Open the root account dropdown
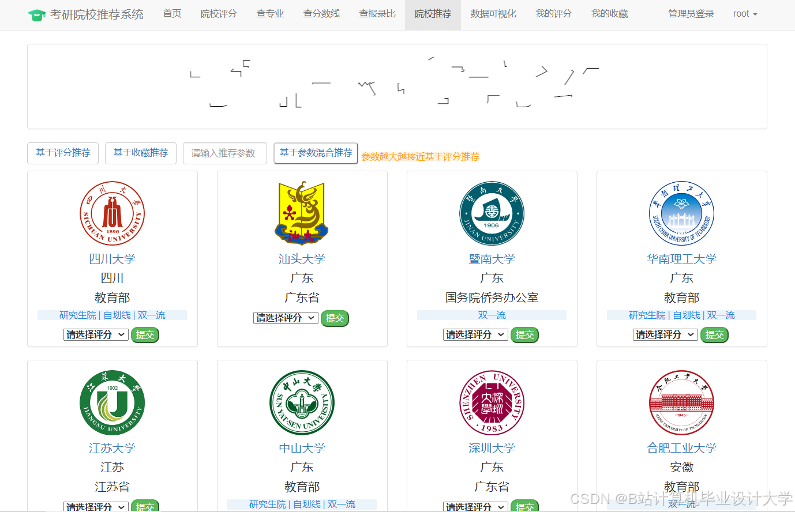Screen dimensions: 795x512 [x=745, y=13]
